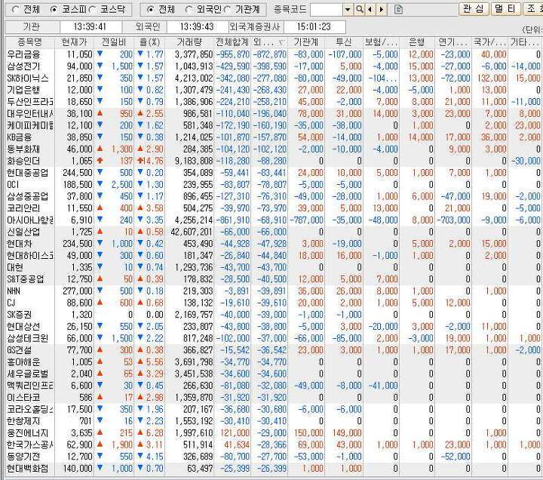Select the 이스타코 stock row

tap(274, 397)
